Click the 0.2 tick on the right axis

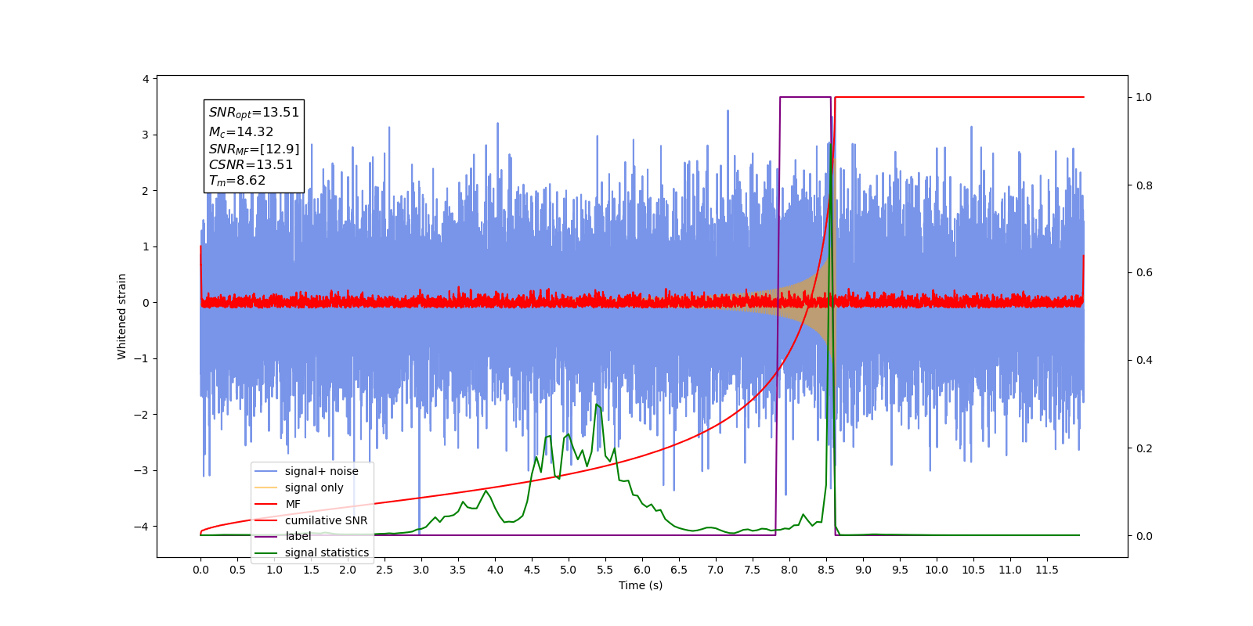[1144, 448]
